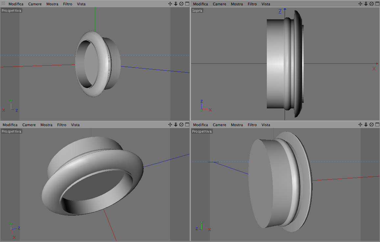Click the pan icon in bottom-right viewport
380x242 pixels.
pos(360,124)
